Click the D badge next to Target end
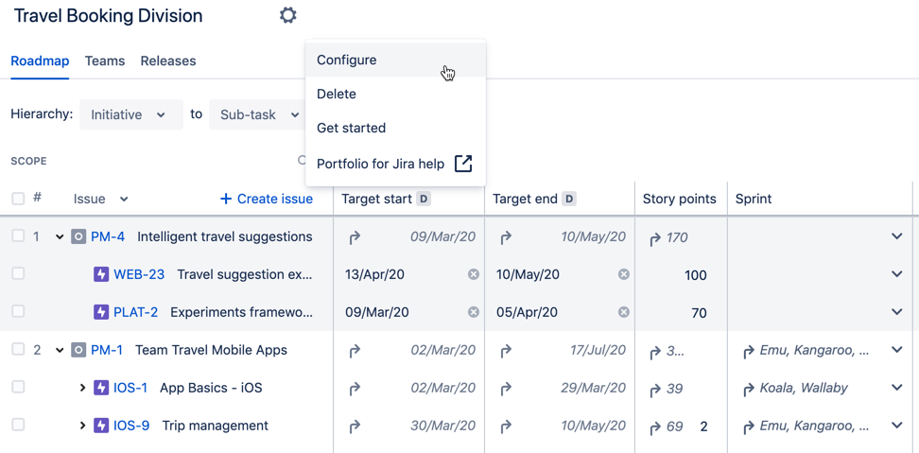 pyautogui.click(x=568, y=199)
